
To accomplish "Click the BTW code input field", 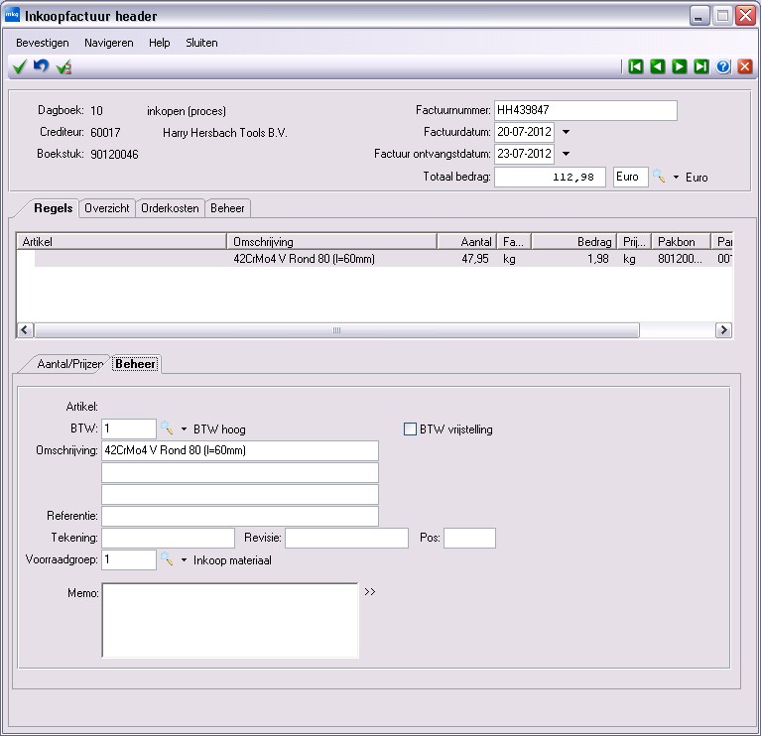I will tap(129, 429).
